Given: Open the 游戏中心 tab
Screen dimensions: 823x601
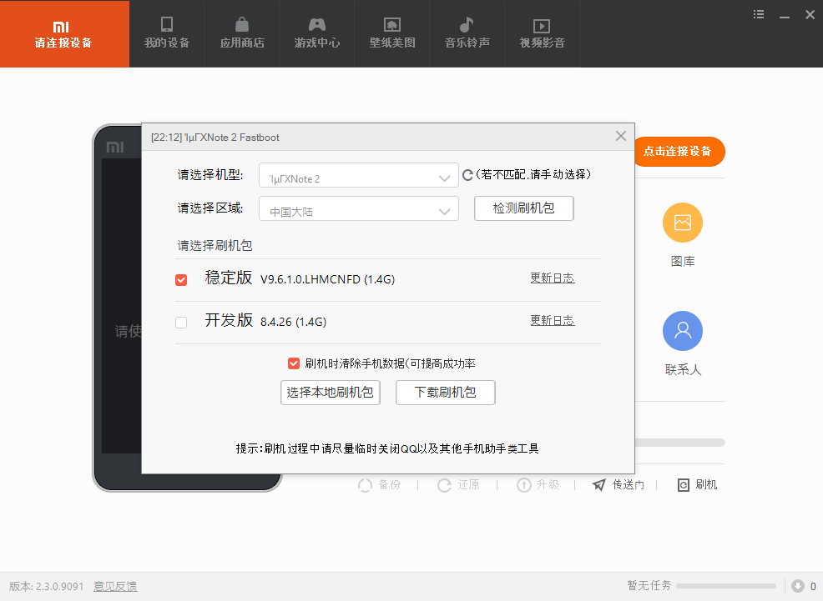Looking at the screenshot, I should pos(317,33).
